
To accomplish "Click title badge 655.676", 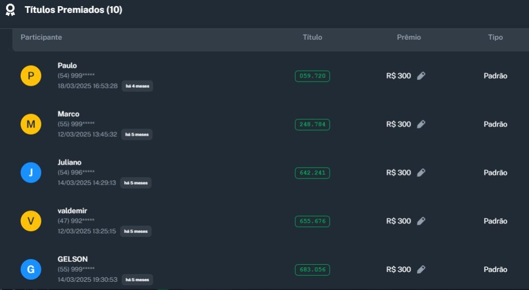I will (x=312, y=221).
